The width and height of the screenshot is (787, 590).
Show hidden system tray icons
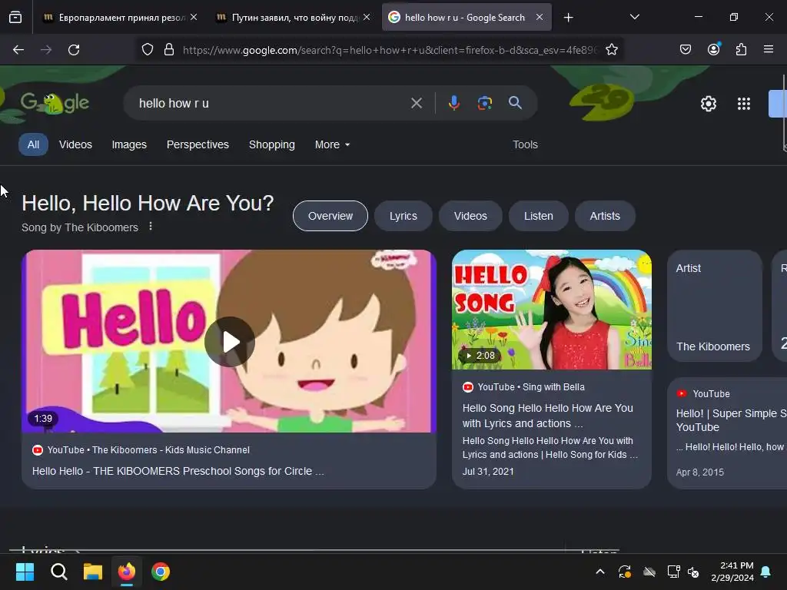pyautogui.click(x=599, y=572)
